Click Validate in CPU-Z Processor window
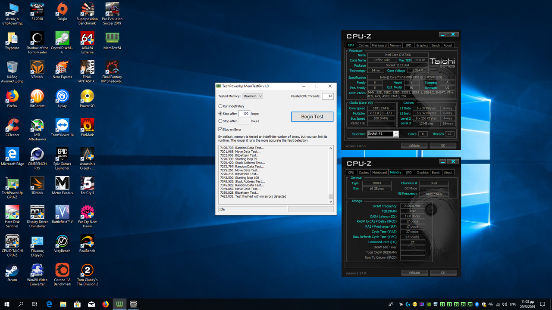Image resolution: width=552 pixels, height=310 pixels. pos(414,146)
